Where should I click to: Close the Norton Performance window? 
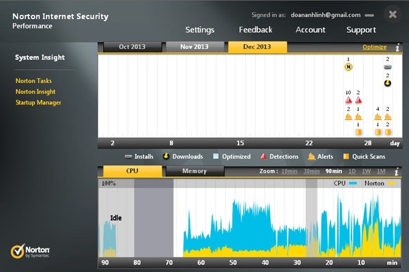pyautogui.click(x=392, y=14)
